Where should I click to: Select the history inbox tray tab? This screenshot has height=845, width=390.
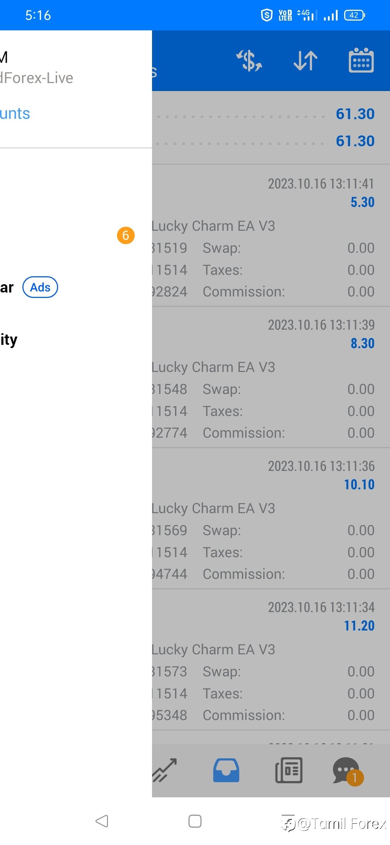[226, 770]
